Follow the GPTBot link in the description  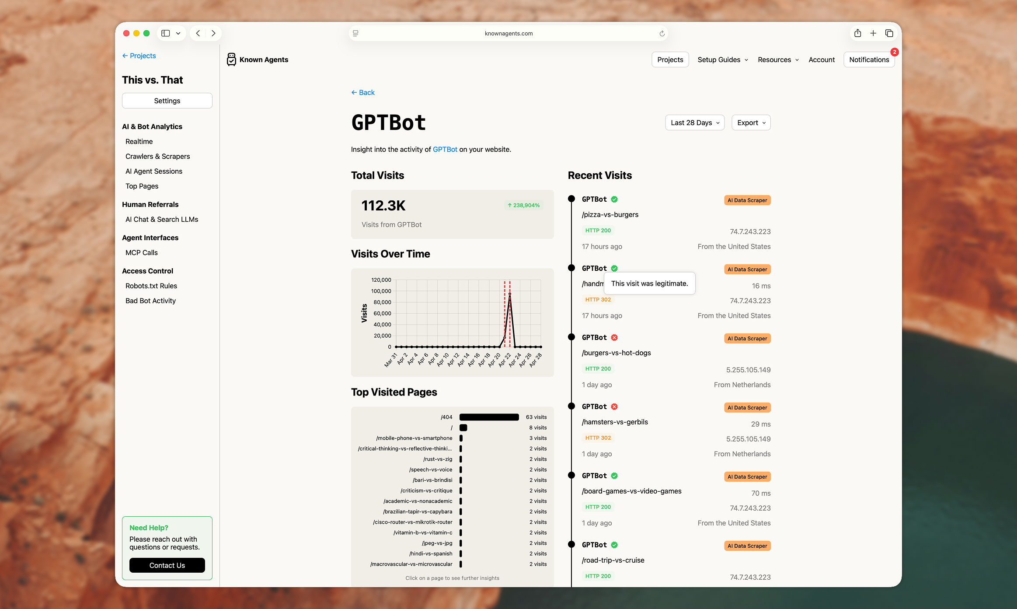tap(445, 150)
